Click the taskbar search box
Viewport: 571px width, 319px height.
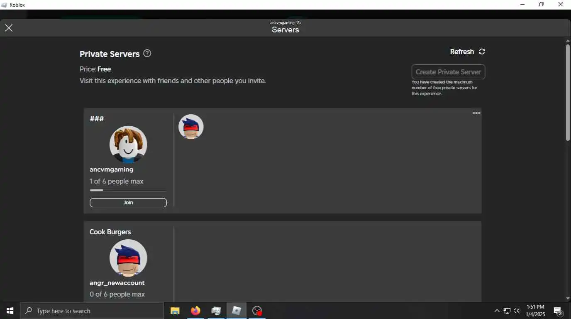pyautogui.click(x=92, y=311)
